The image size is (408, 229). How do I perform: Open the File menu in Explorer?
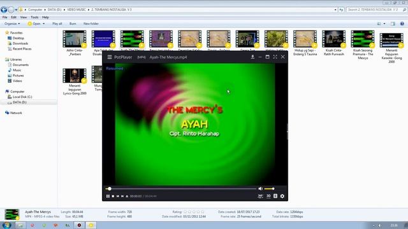(4, 17)
